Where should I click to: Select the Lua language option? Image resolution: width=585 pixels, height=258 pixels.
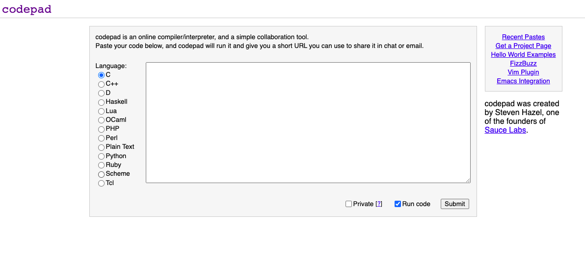pos(101,111)
